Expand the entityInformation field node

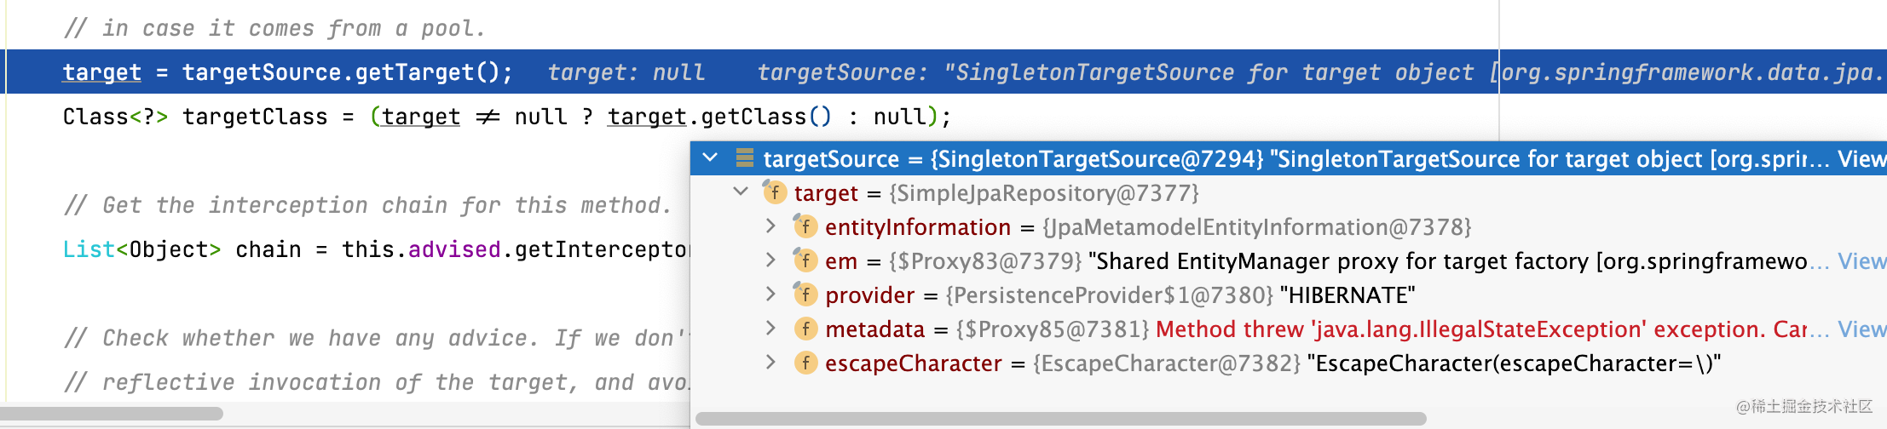click(770, 226)
